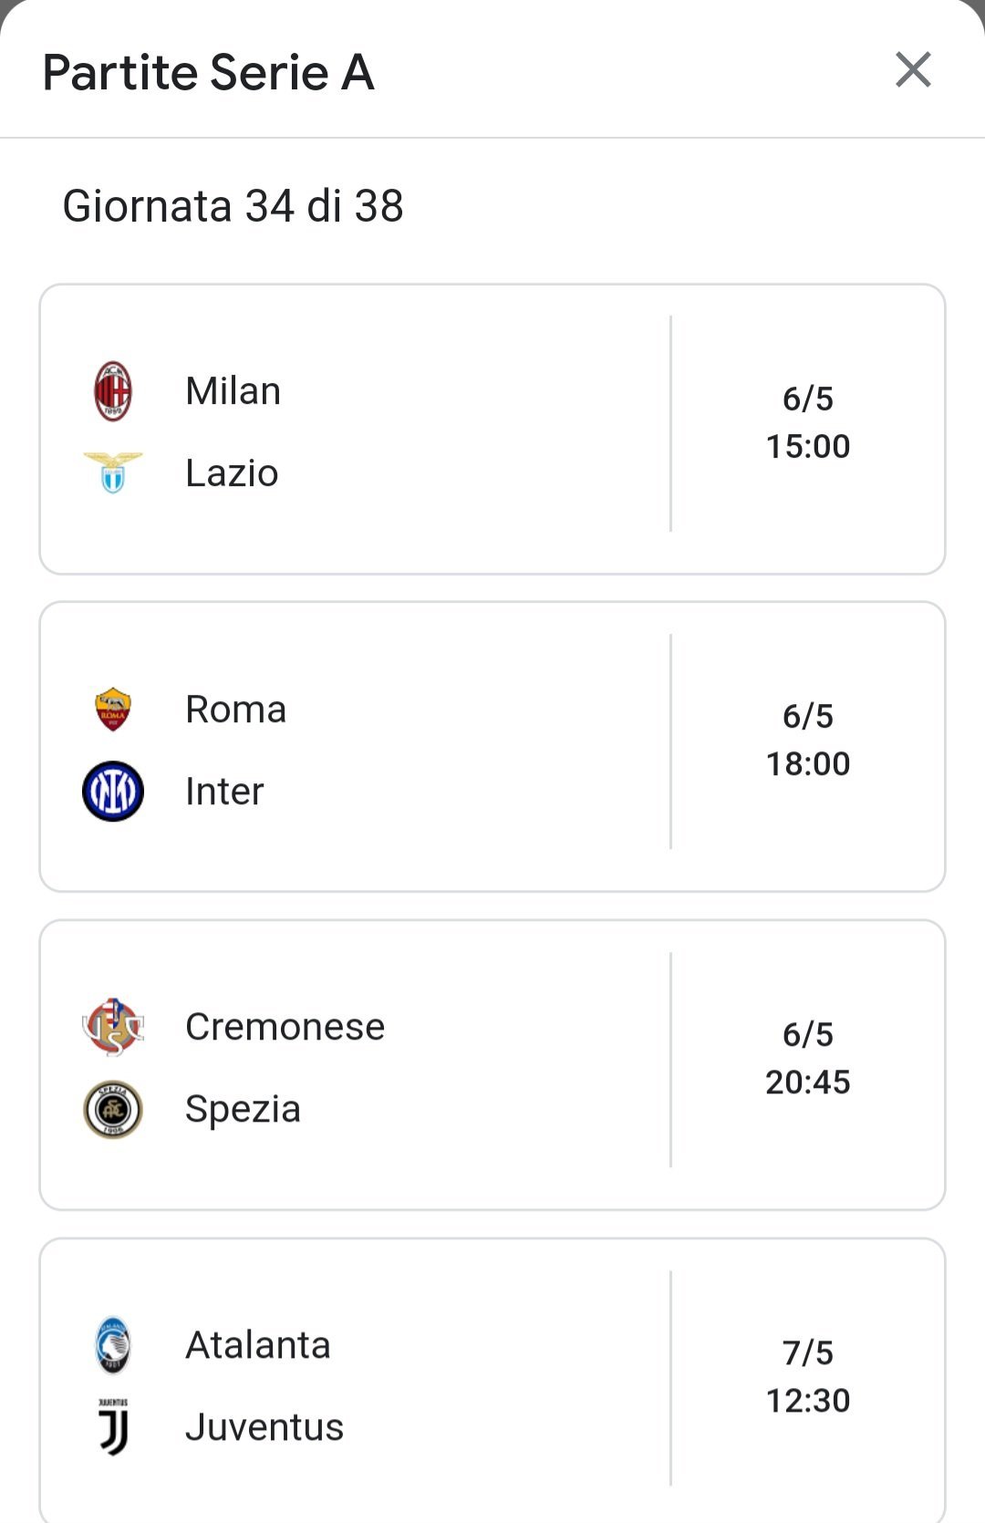Screen dimensions: 985x1523
Task: Click the Cremonese crest
Action: 113,1027
